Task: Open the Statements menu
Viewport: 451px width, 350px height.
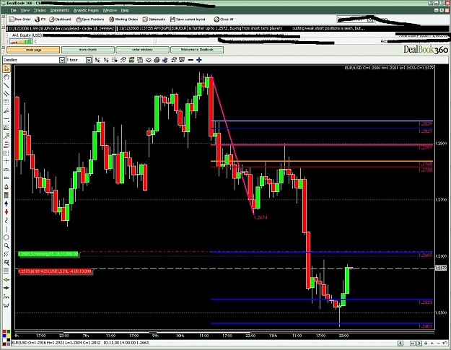Action: point(60,10)
